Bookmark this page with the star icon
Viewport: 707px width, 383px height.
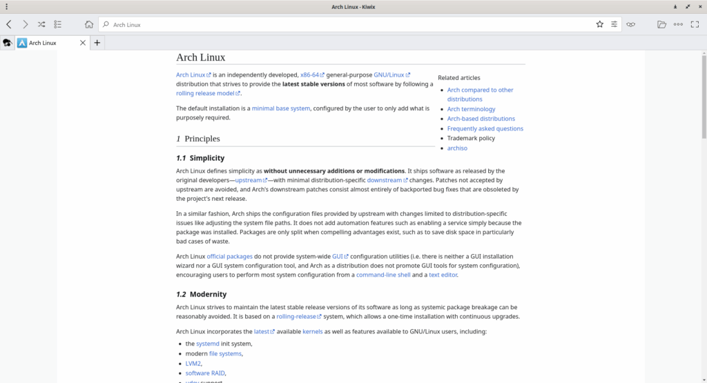(x=600, y=24)
